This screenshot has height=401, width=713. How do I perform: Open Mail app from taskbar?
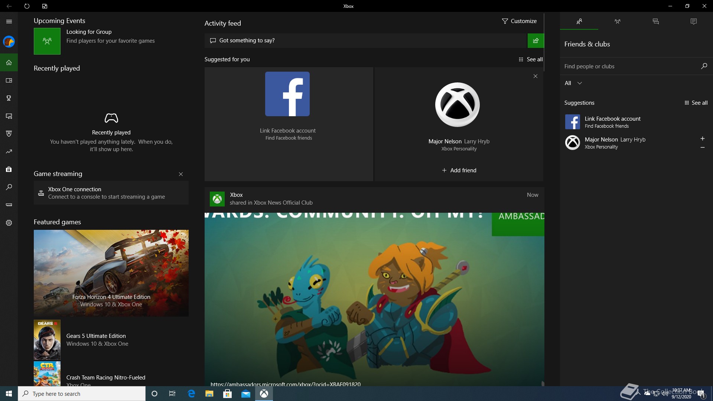coord(246,394)
